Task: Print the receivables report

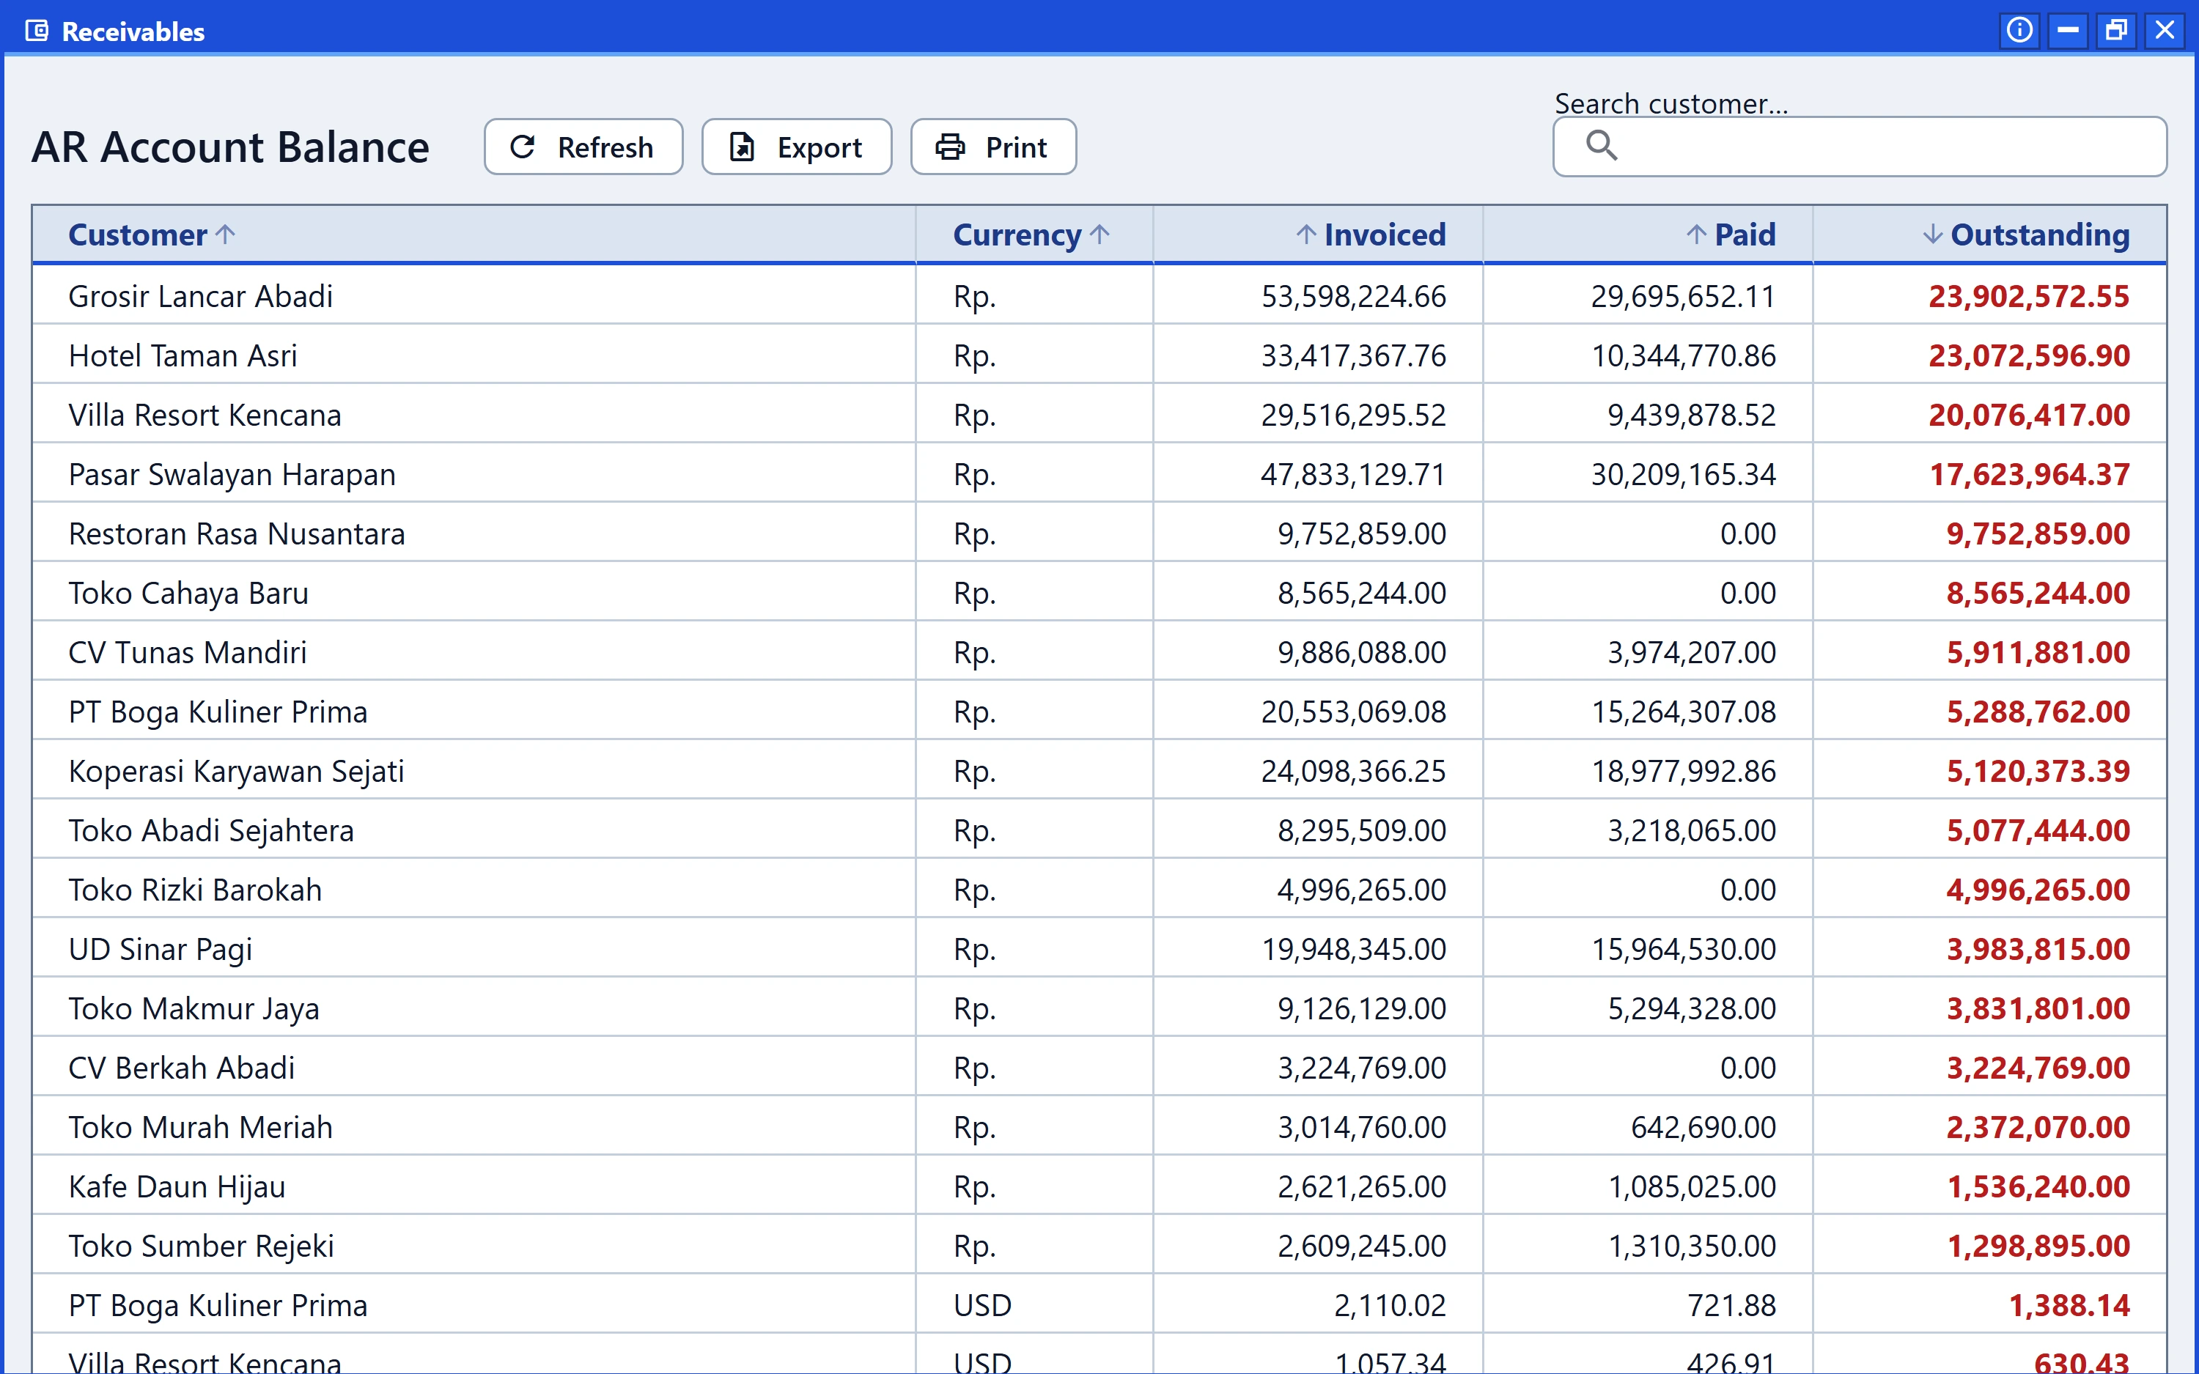Action: [993, 147]
